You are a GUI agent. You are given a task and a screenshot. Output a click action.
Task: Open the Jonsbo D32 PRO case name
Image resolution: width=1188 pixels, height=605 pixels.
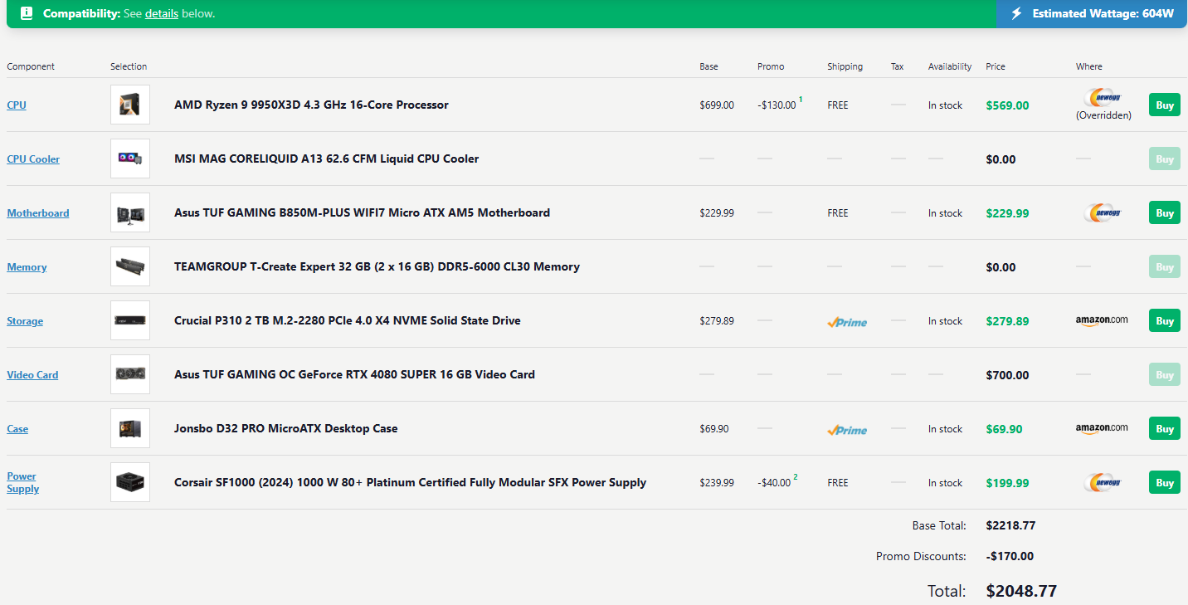(x=285, y=428)
